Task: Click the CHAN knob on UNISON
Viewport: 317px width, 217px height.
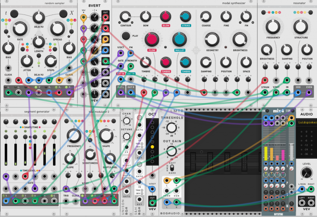Action: click(x=127, y=121)
